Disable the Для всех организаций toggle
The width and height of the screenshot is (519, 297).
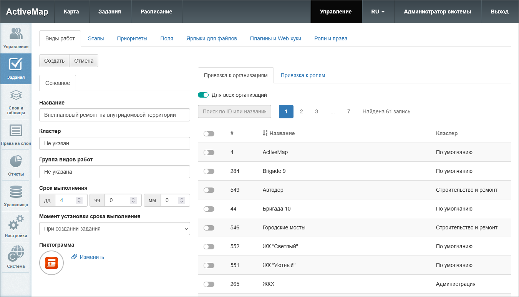tap(203, 95)
